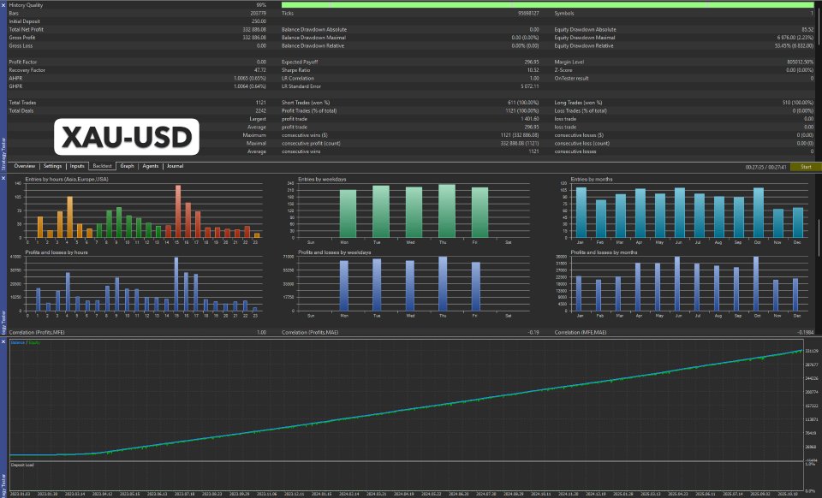822x498 pixels.
Task: Switch to the Overview tab
Action: [x=26, y=166]
